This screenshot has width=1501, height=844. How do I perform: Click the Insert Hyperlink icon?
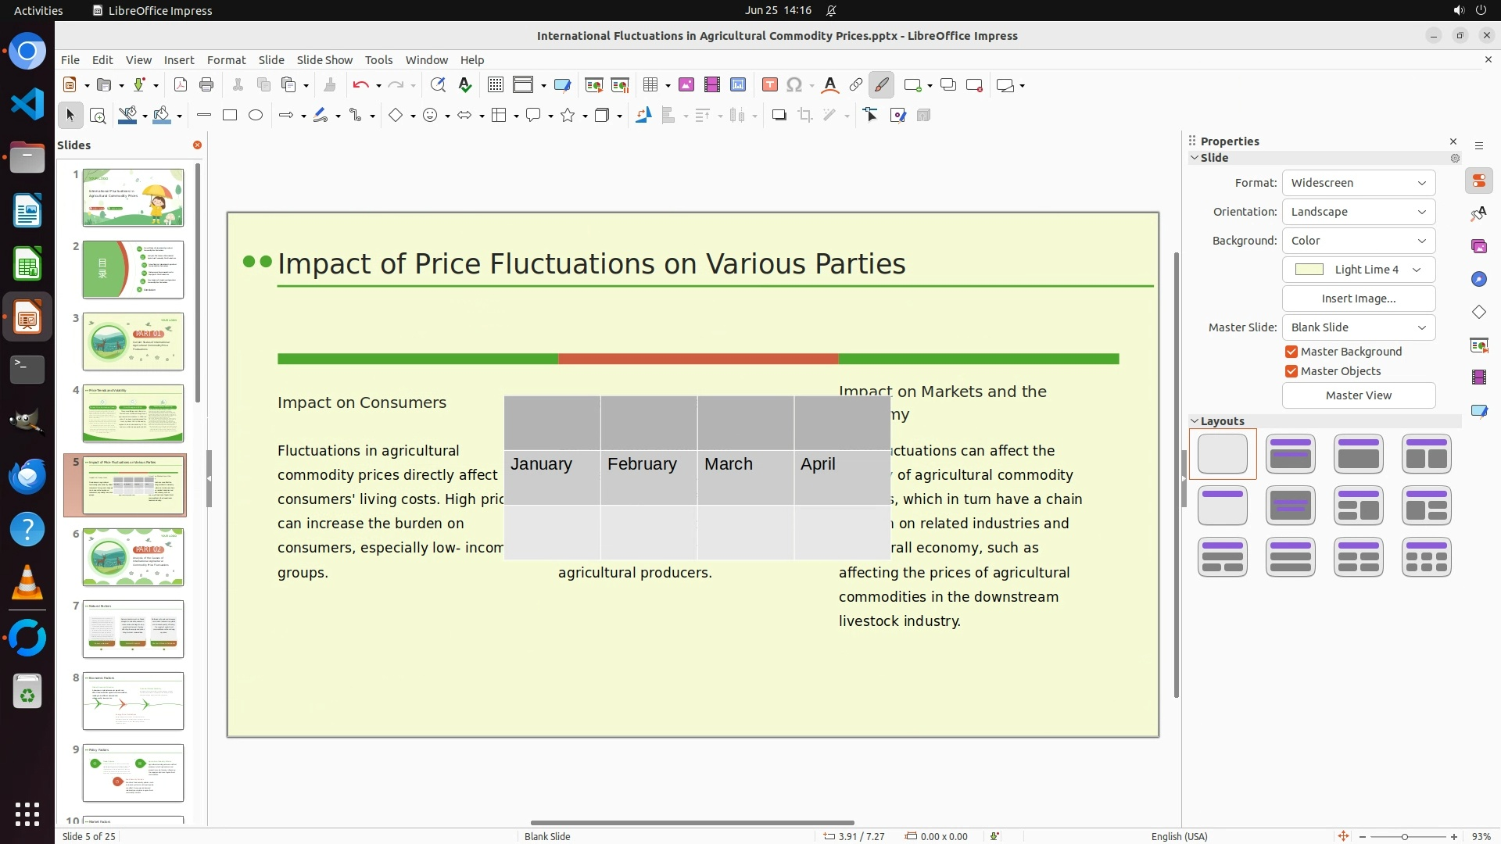pos(855,85)
